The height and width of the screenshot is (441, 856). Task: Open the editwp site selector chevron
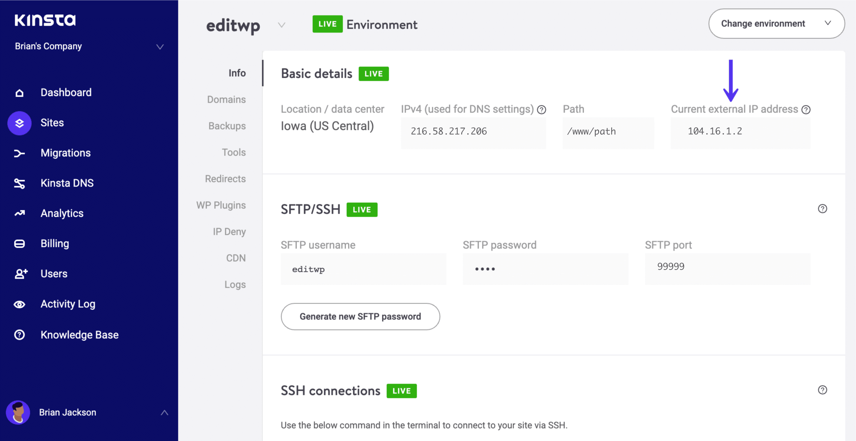pyautogui.click(x=281, y=25)
